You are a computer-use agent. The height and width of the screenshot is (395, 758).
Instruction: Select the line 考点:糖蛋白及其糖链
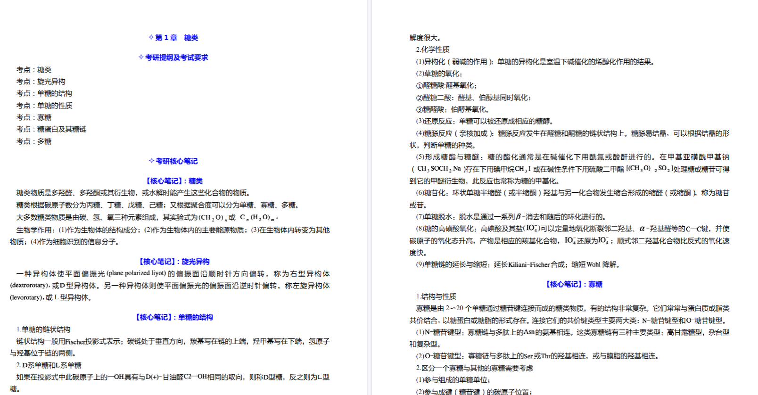pyautogui.click(x=51, y=129)
